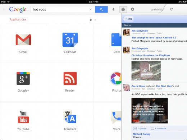Open the Calendar app icon
Screen dimensions: 187x140
point(70,39)
